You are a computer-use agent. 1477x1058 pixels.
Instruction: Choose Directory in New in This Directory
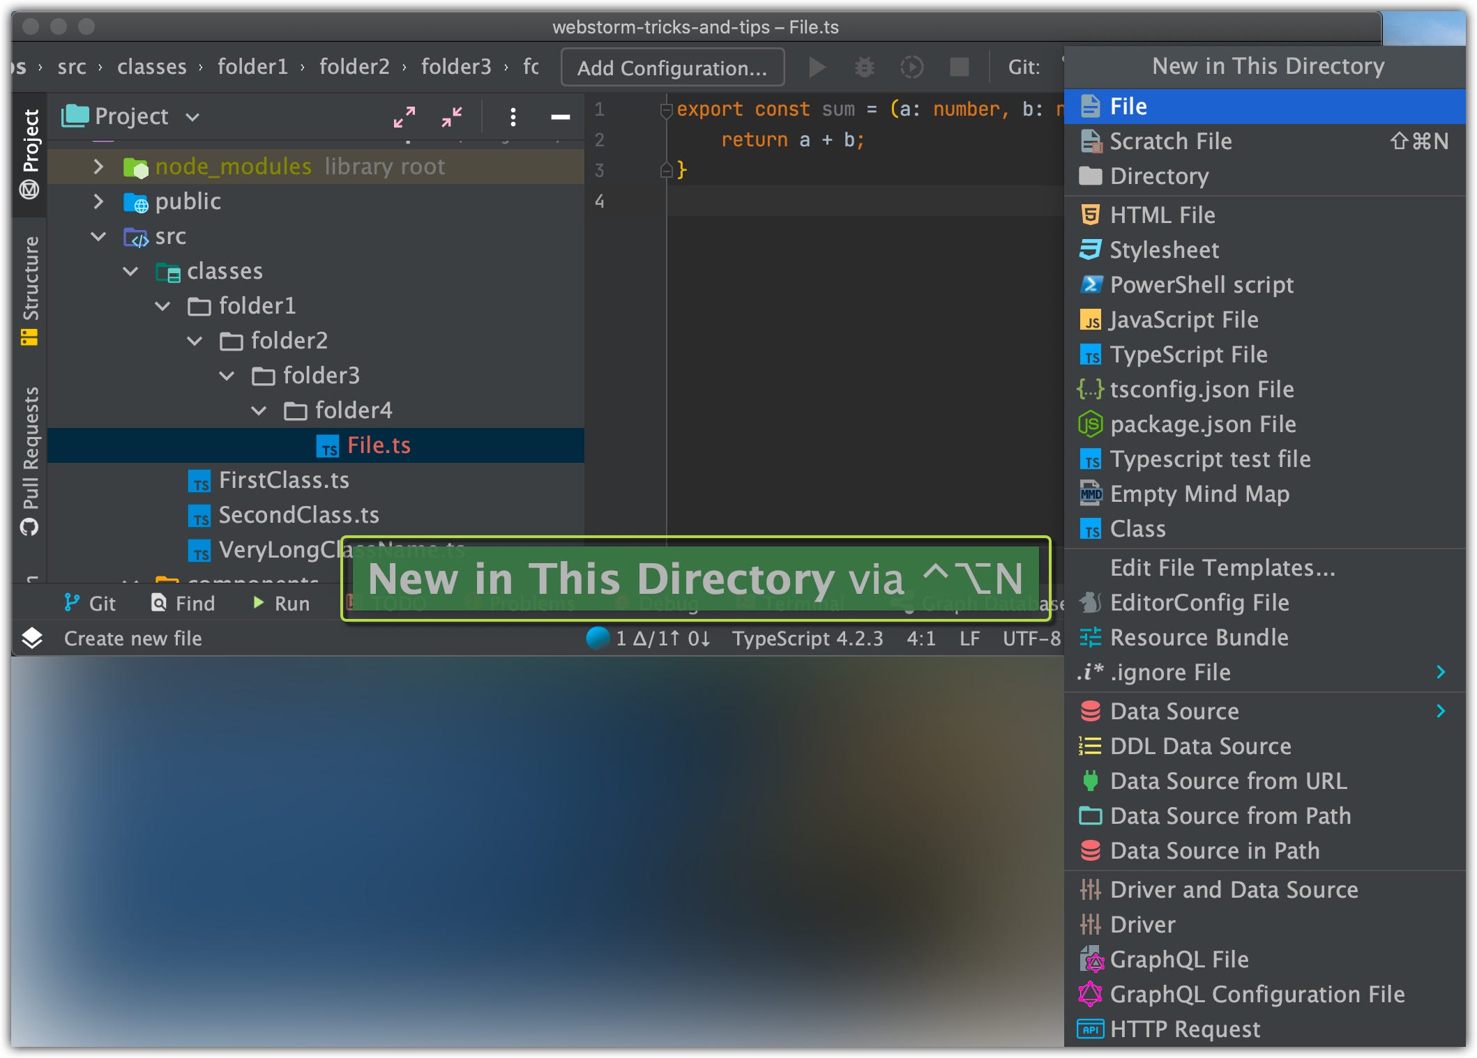[x=1158, y=176]
